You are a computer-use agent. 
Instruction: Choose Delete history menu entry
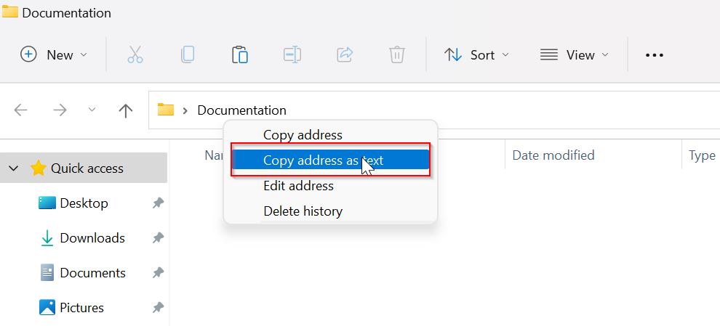click(303, 211)
